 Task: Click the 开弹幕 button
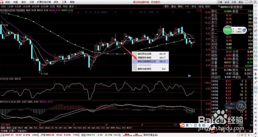(x=4, y=131)
